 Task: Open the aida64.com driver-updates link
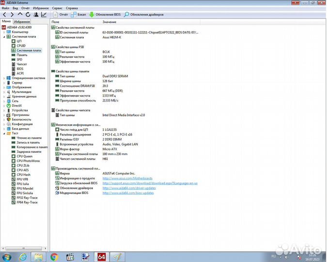tap(128, 188)
